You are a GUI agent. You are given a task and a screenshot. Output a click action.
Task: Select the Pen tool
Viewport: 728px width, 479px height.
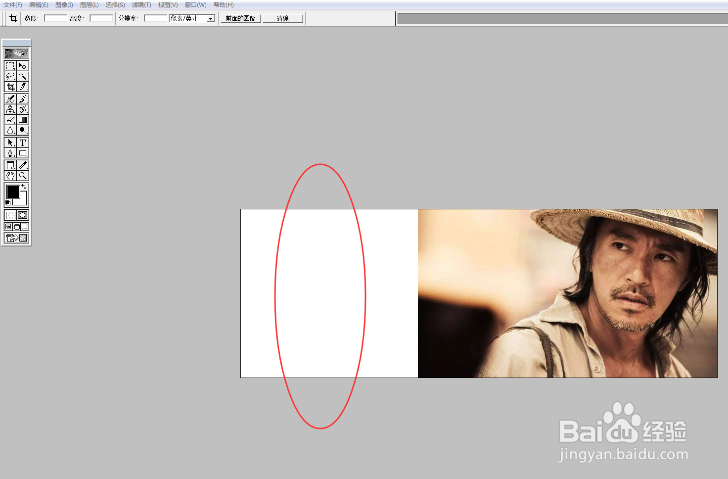coord(10,153)
